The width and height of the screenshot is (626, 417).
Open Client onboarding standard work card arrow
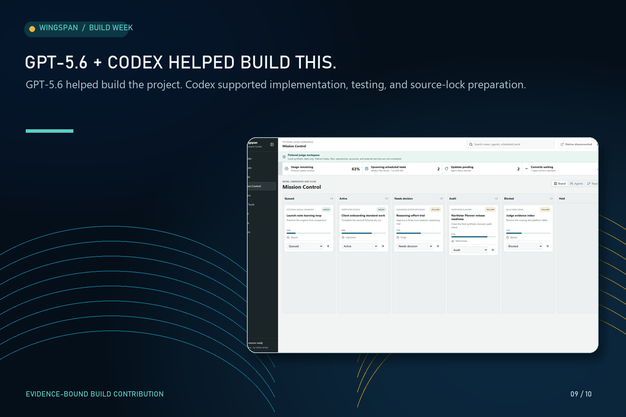(383, 246)
